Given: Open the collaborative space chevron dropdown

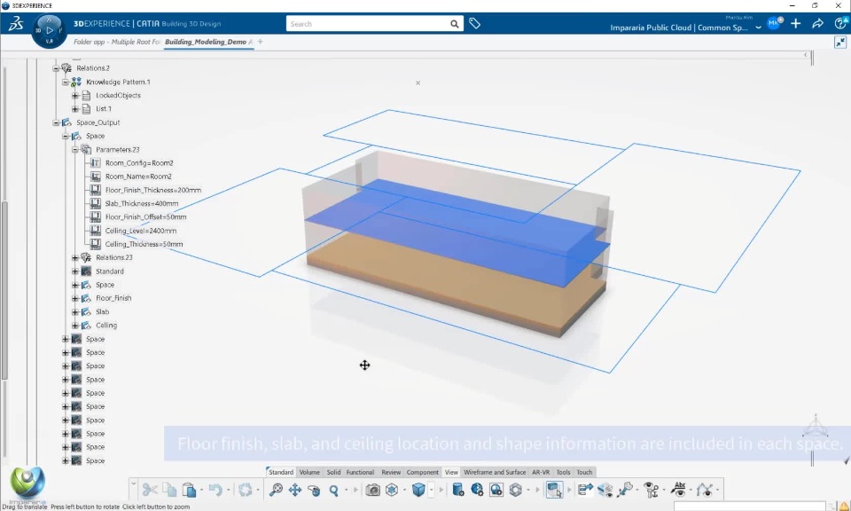Looking at the screenshot, I should pyautogui.click(x=758, y=28).
